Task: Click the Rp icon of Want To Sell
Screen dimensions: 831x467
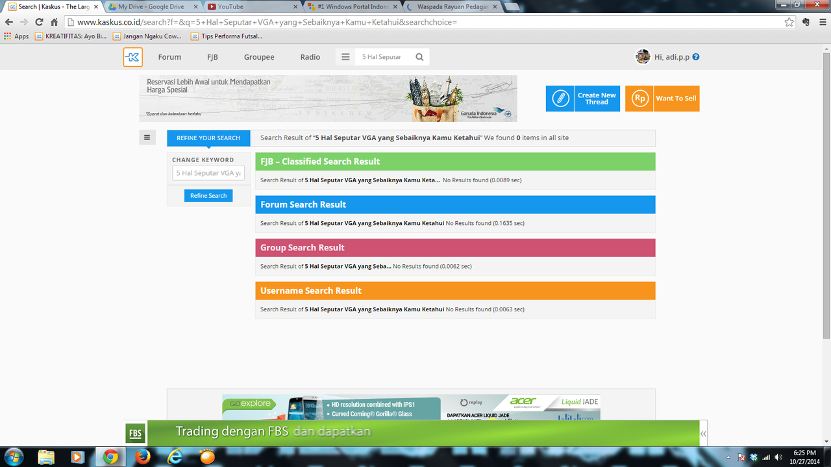Action: point(639,99)
